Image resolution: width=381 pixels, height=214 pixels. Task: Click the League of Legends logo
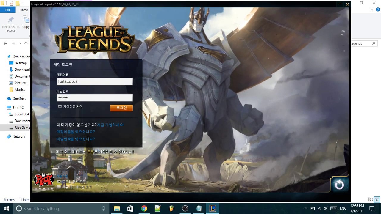click(x=95, y=39)
